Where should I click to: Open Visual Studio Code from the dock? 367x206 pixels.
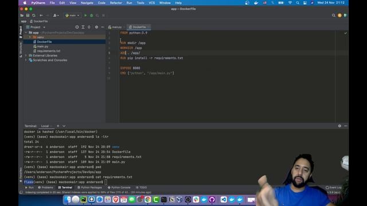(224, 200)
